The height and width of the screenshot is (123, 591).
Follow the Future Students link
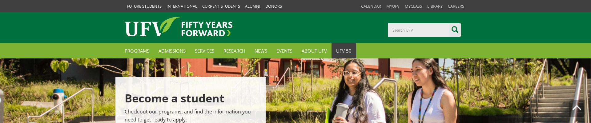click(x=144, y=6)
